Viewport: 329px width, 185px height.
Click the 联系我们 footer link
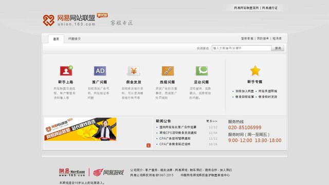pos(196,170)
